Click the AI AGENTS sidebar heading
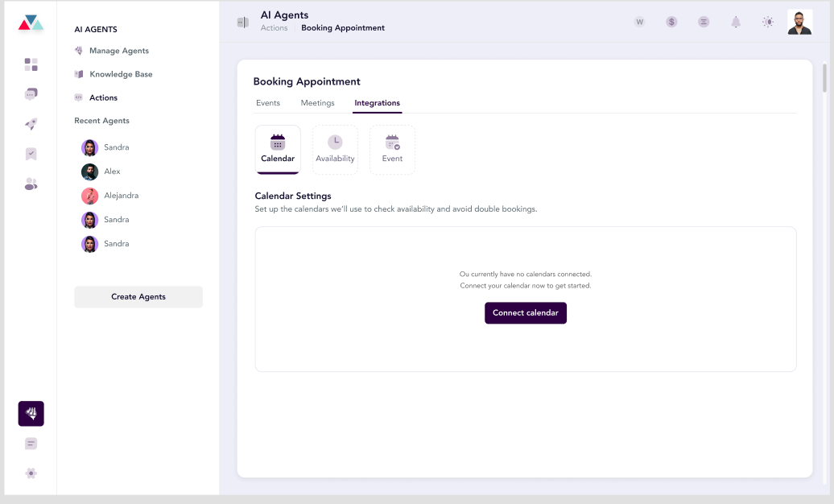 (x=96, y=29)
